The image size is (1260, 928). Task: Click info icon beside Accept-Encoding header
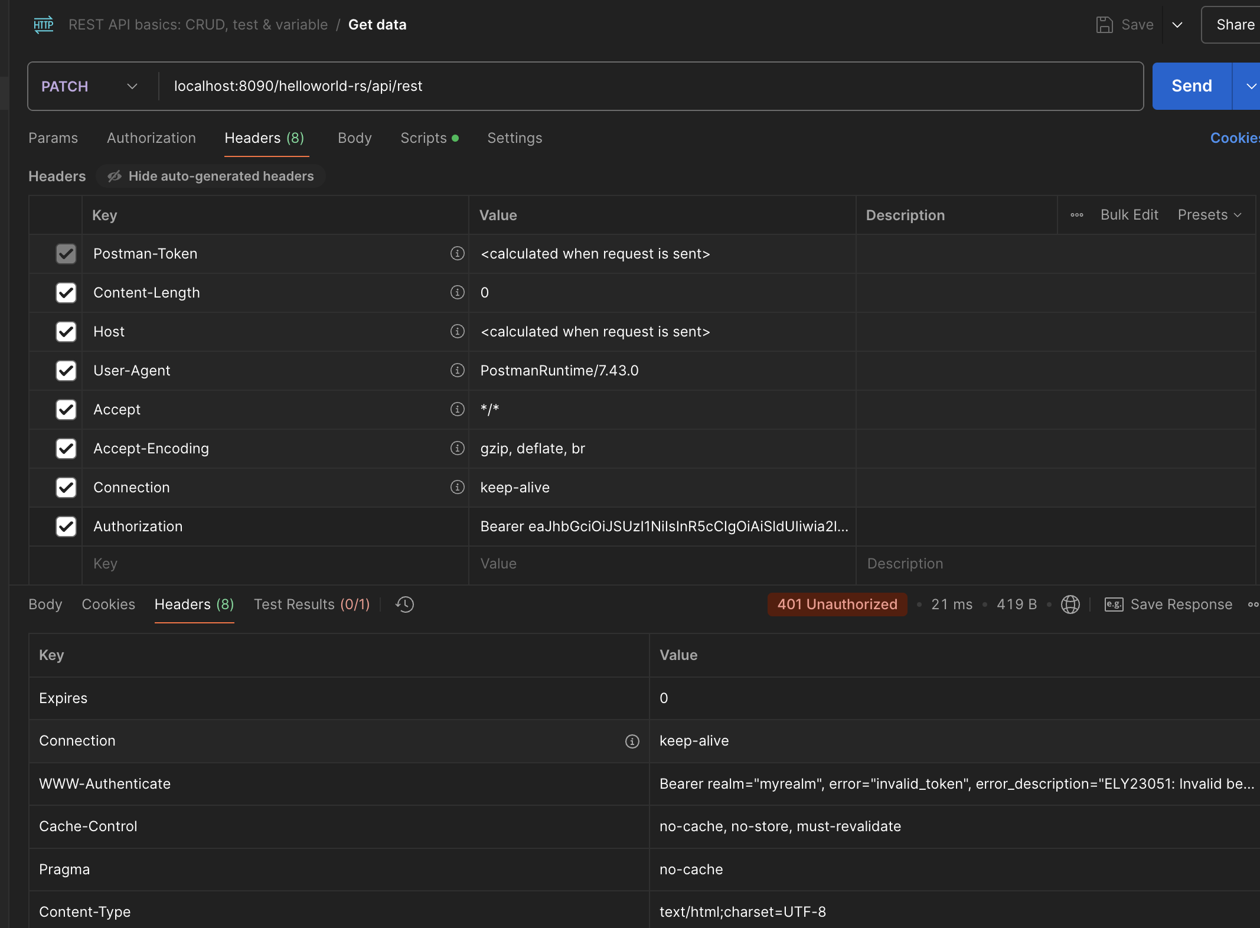pyautogui.click(x=457, y=448)
